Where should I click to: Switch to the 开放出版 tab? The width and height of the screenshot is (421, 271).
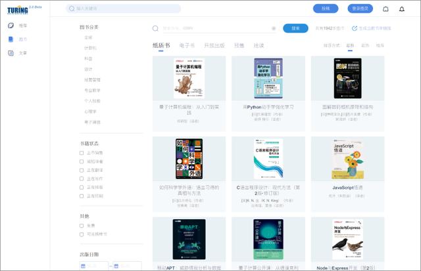(214, 46)
